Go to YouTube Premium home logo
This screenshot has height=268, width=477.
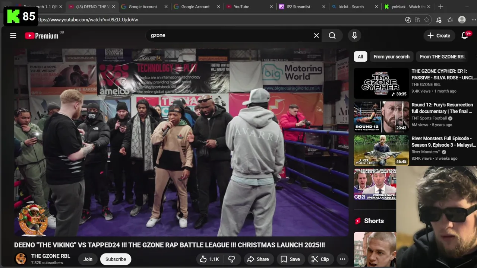(42, 36)
